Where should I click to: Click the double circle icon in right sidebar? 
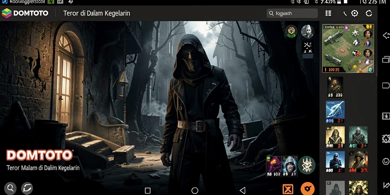(x=386, y=161)
